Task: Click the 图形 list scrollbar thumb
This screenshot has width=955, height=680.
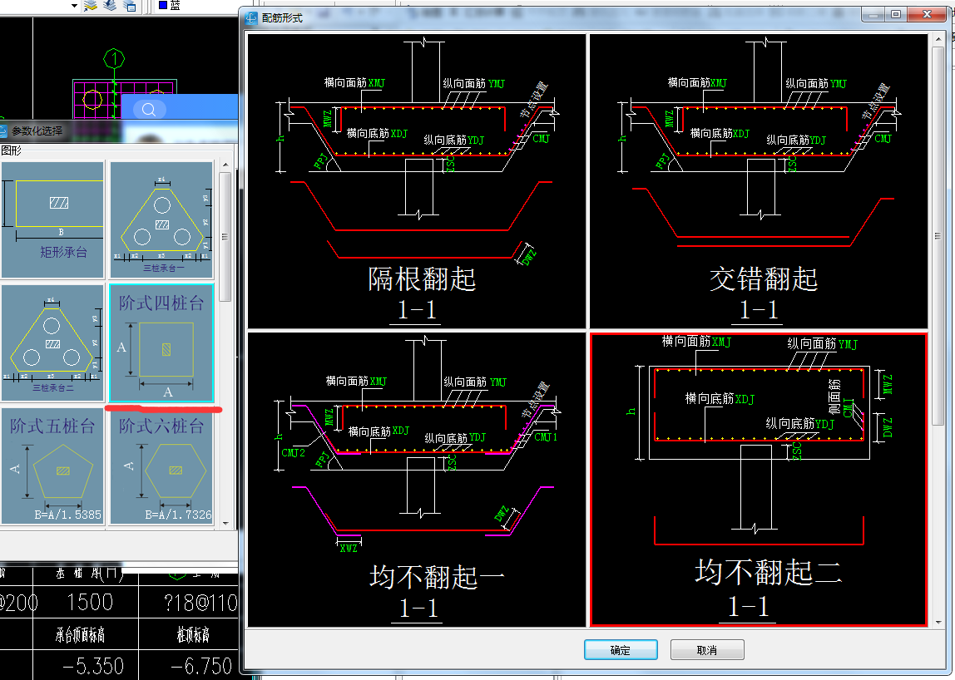Action: pyautogui.click(x=225, y=237)
